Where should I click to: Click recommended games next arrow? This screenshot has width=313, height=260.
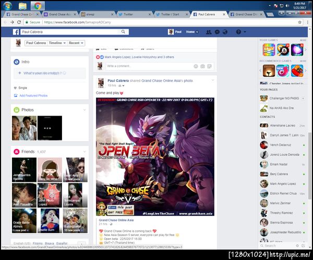(x=305, y=70)
